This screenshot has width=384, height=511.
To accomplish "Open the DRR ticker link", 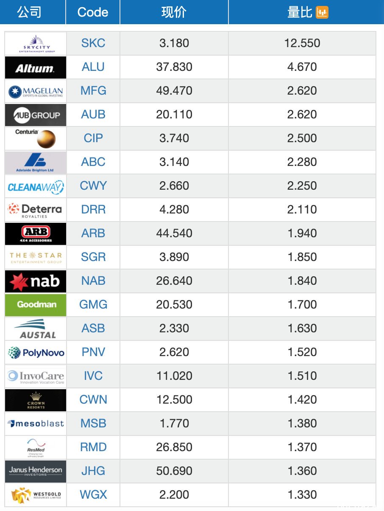I will pos(93,209).
